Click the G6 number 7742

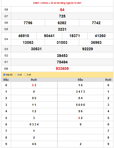coord(96,23)
